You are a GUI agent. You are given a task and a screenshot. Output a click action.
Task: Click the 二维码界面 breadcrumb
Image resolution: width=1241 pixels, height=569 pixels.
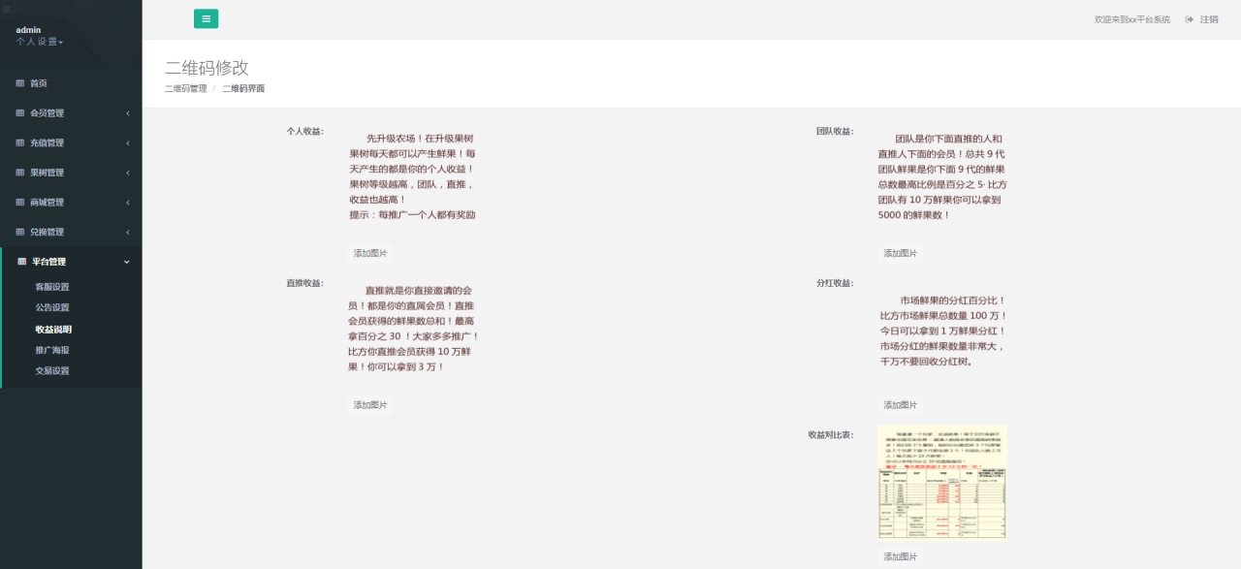(x=243, y=88)
